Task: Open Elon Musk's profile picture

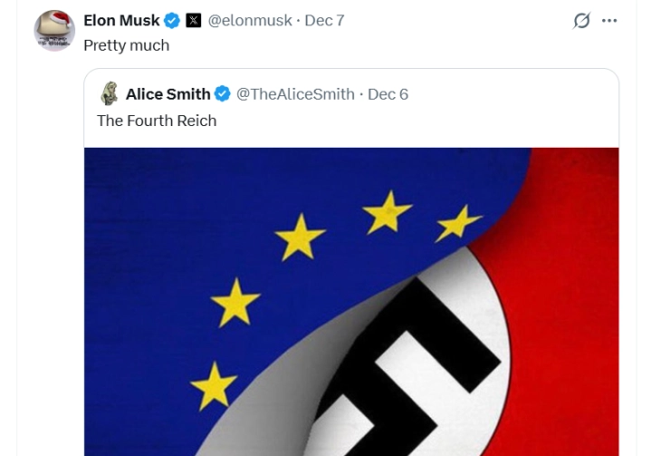Action: click(54, 31)
